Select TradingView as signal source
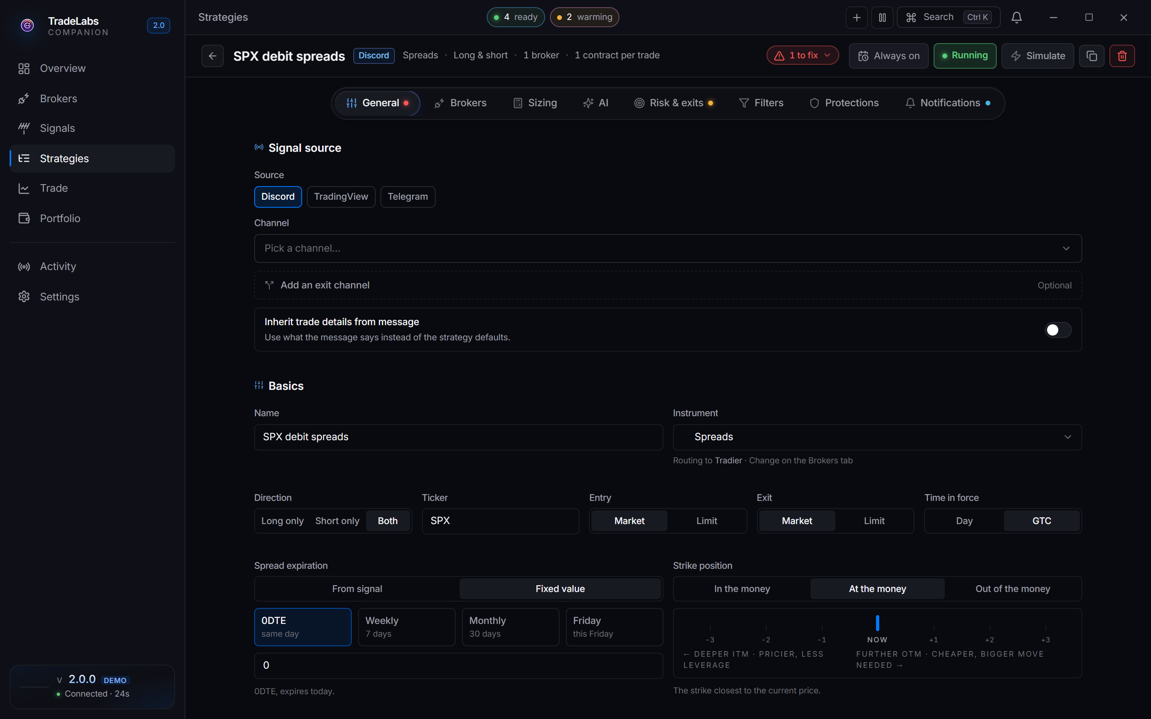The height and width of the screenshot is (719, 1151). [x=341, y=197]
